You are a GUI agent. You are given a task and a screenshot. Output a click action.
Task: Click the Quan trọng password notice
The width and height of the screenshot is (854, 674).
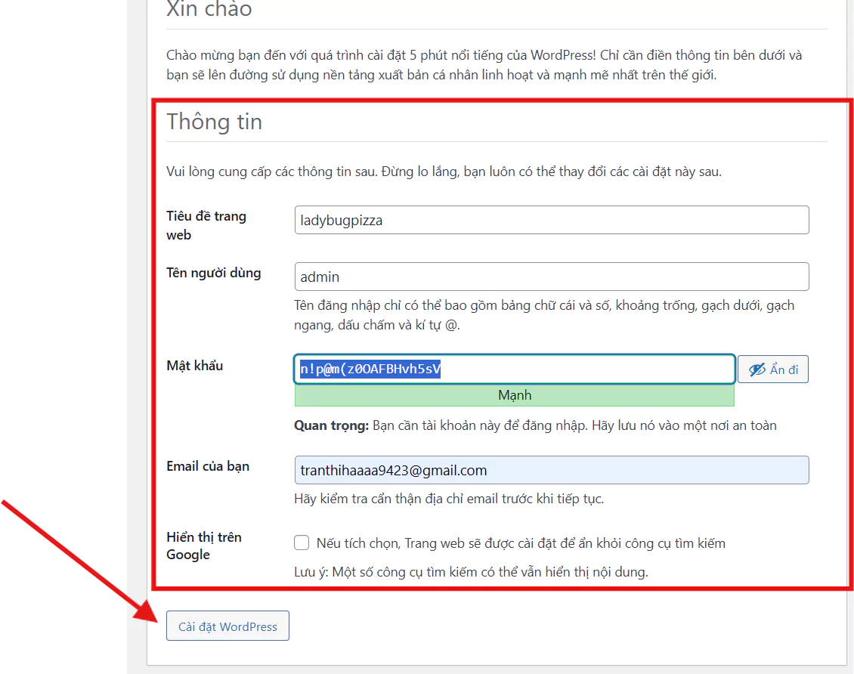click(535, 425)
